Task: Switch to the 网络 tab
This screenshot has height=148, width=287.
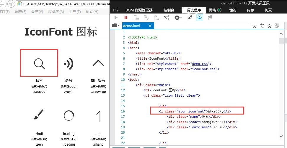Action: coord(212,10)
